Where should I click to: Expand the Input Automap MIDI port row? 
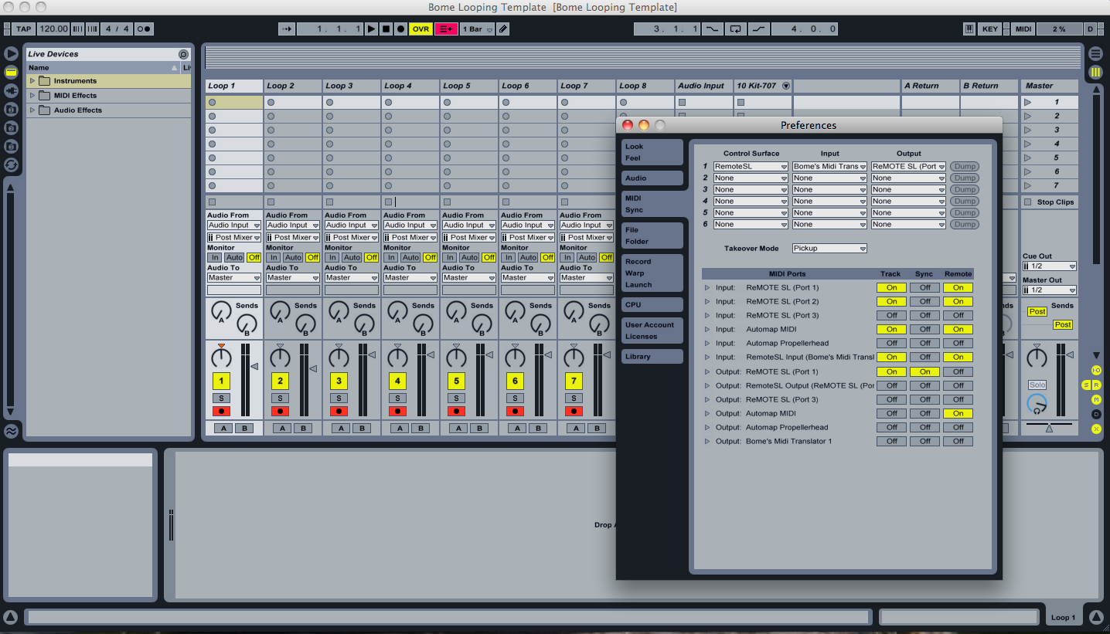(x=707, y=329)
